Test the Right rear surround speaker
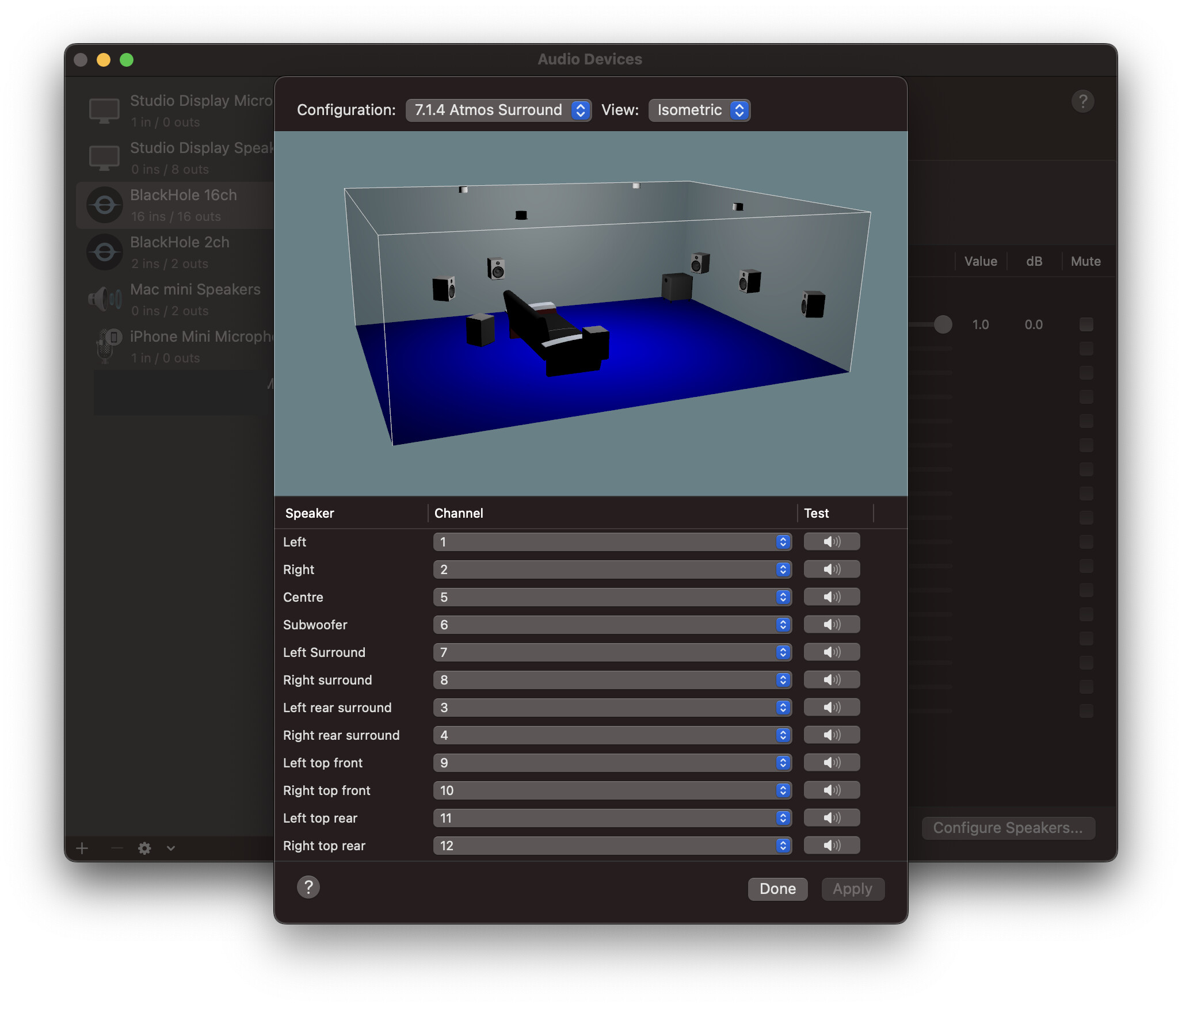 pyautogui.click(x=831, y=735)
